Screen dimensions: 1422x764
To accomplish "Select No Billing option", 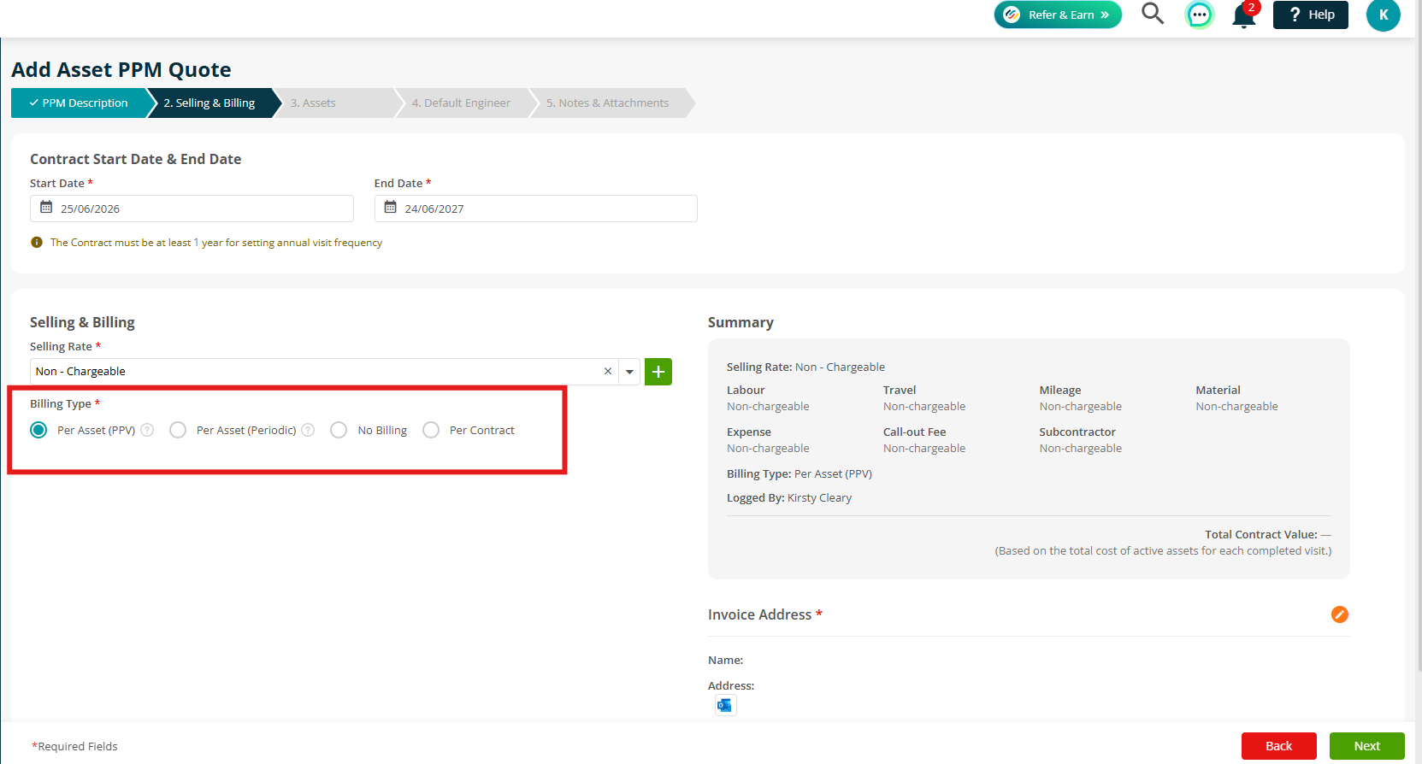I will [339, 430].
